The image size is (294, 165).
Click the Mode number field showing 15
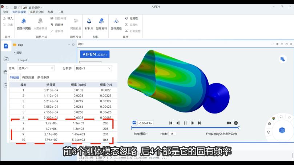(x=172, y=134)
